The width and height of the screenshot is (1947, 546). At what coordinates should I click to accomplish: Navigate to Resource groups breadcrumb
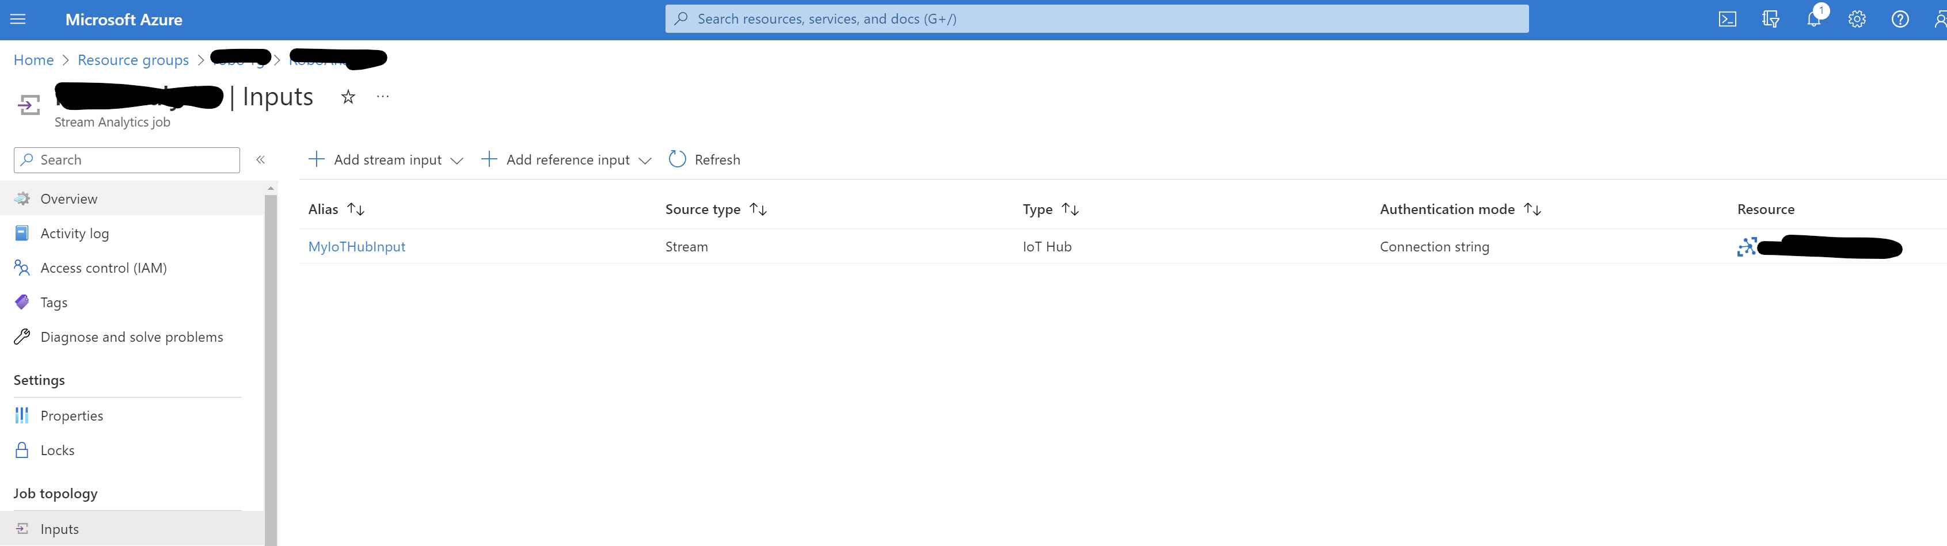pyautogui.click(x=133, y=60)
